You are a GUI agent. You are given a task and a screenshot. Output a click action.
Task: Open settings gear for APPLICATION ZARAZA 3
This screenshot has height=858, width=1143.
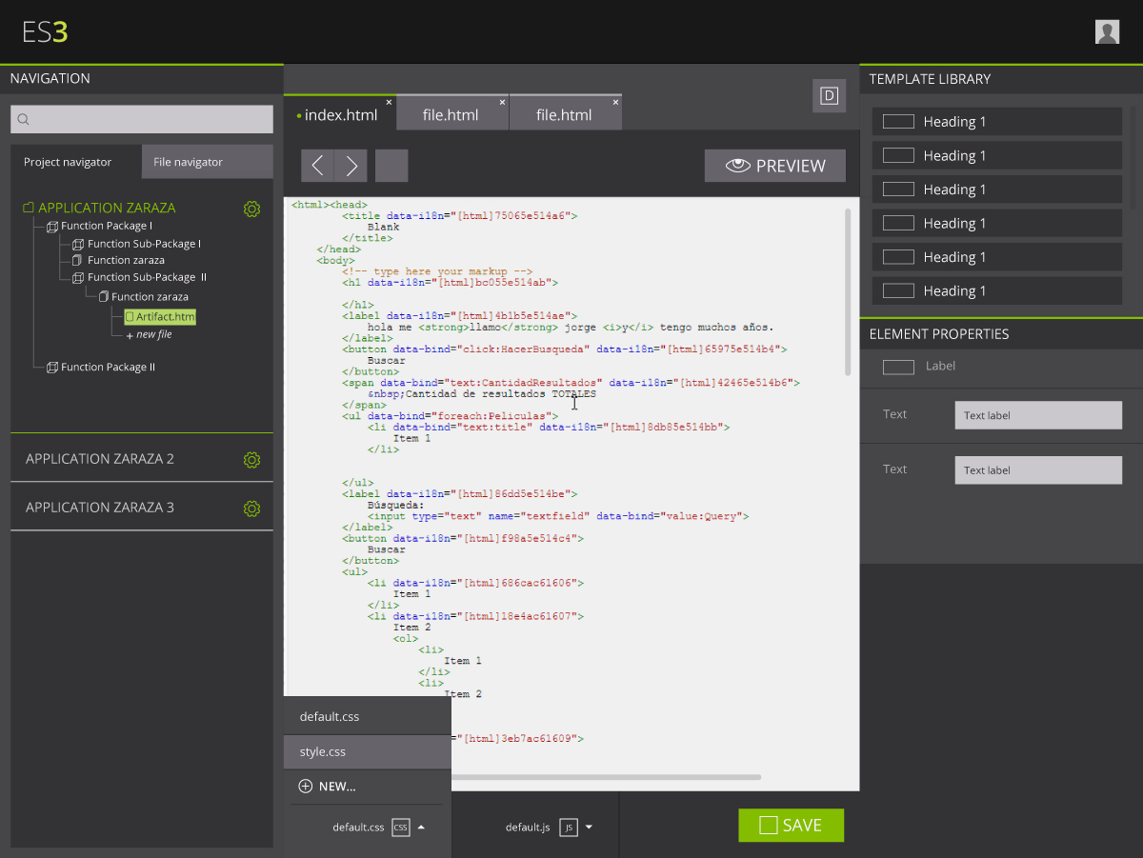[x=251, y=509]
